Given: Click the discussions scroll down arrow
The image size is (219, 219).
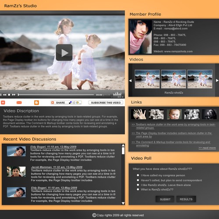Looking at the screenshot, I should pos(123,203).
